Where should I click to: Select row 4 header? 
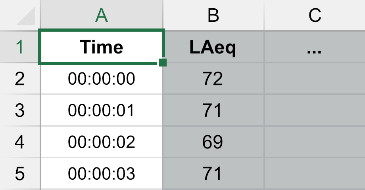[x=20, y=142]
